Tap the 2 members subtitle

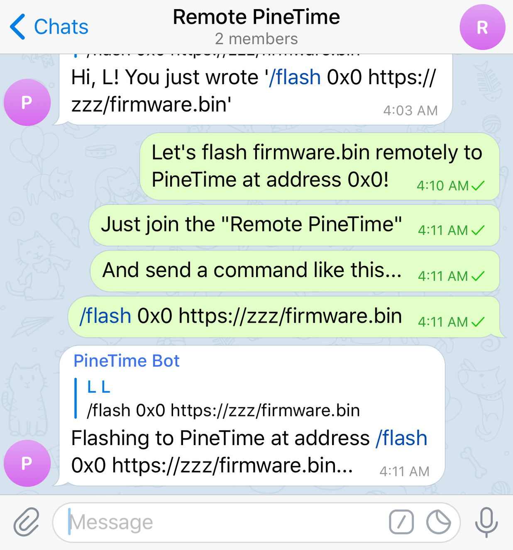[256, 39]
